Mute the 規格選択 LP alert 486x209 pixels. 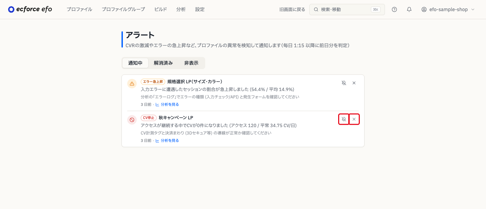[x=344, y=83]
